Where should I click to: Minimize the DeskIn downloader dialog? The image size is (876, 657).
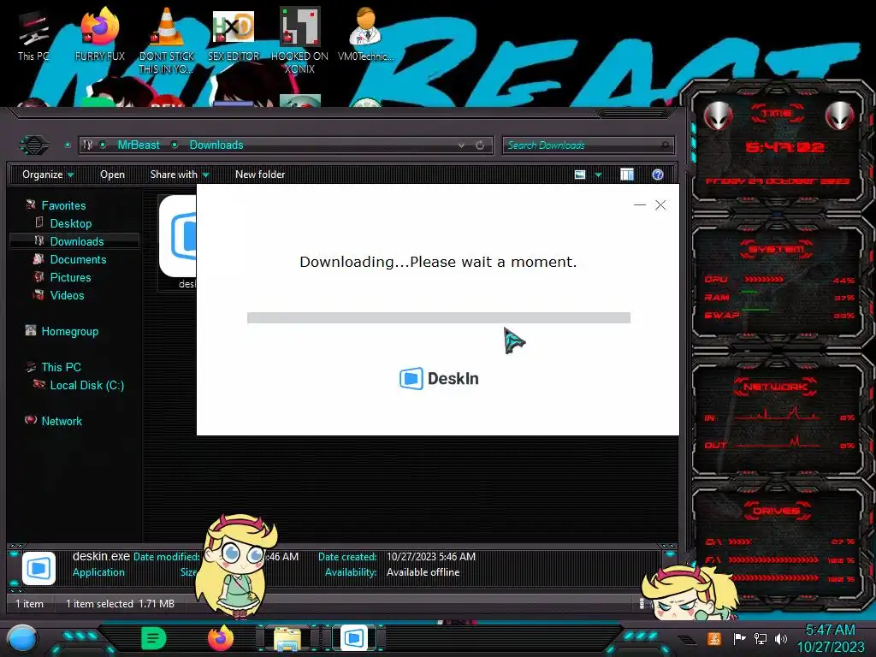click(640, 205)
